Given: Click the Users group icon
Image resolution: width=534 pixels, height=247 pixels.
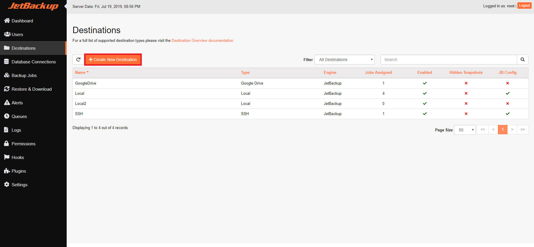Looking at the screenshot, I should tap(7, 34).
